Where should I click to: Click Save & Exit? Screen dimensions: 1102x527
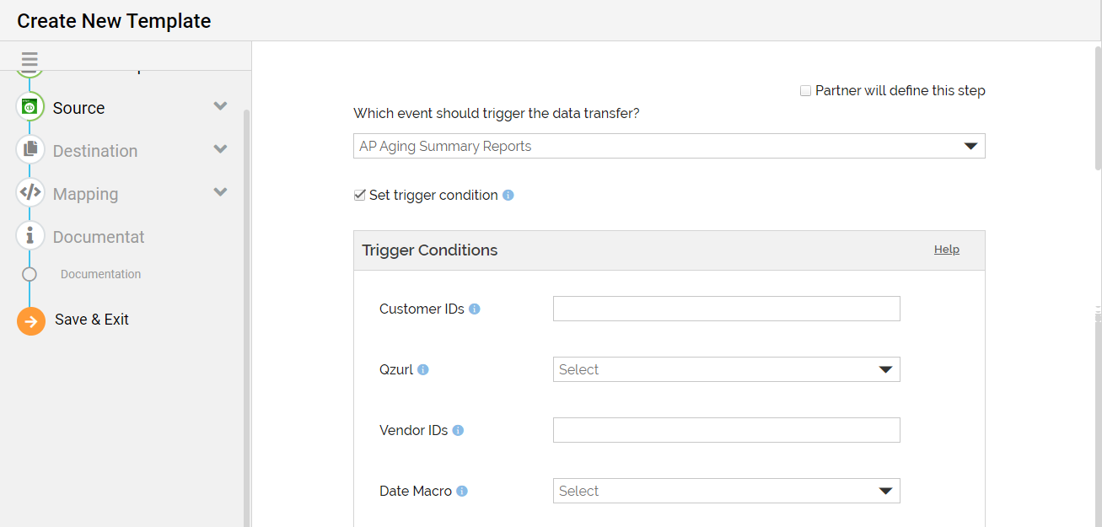(x=92, y=320)
